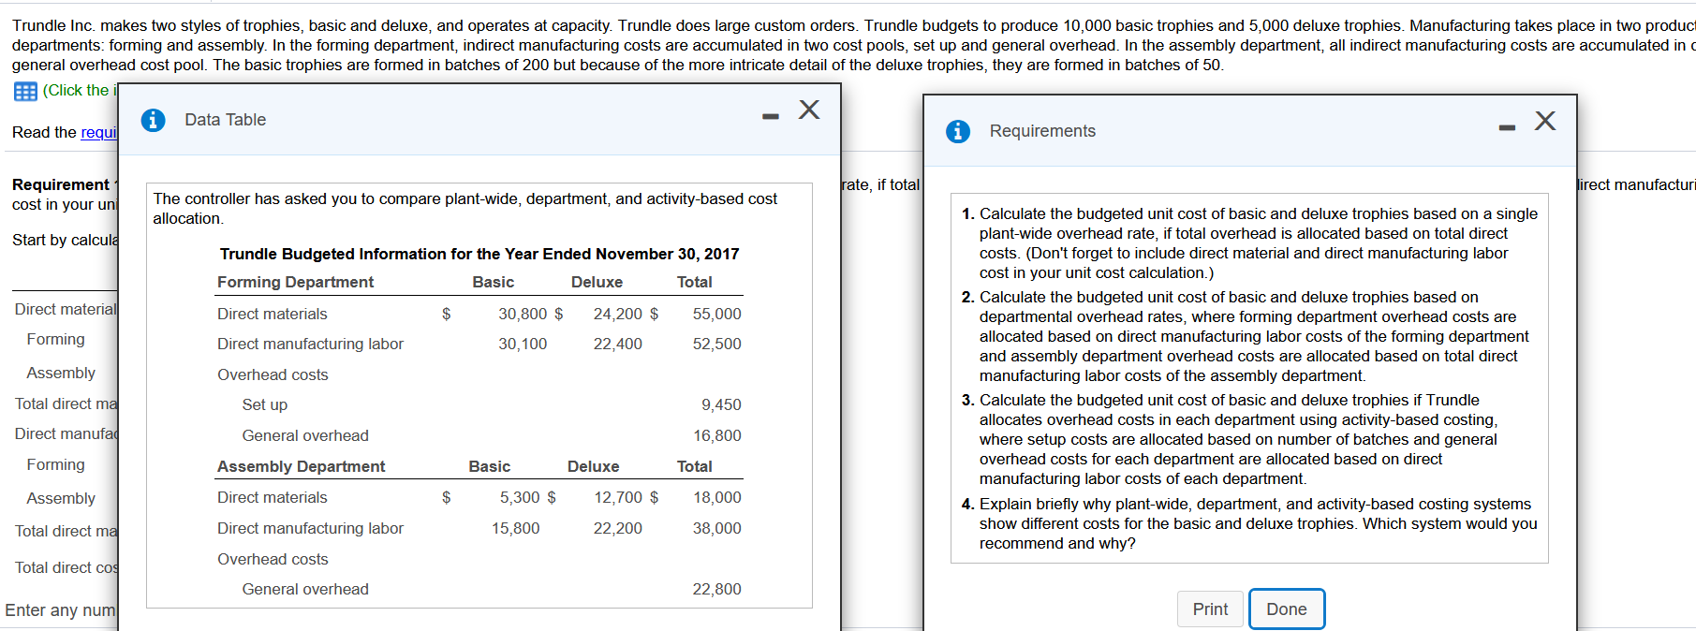Click the Set up row label
The image size is (1696, 631).
[264, 404]
